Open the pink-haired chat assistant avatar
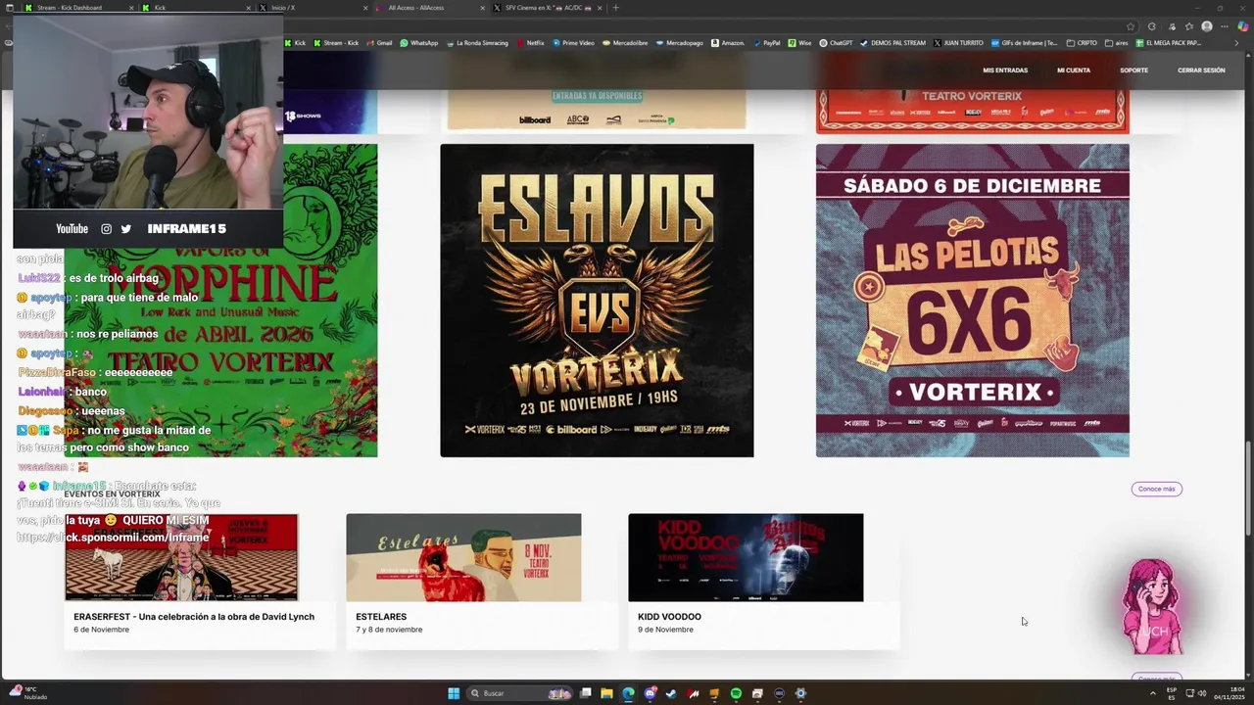This screenshot has height=705, width=1254. [1153, 607]
